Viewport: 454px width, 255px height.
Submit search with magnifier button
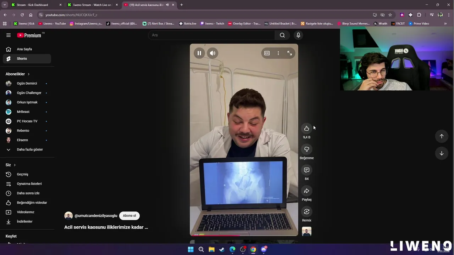click(x=282, y=35)
